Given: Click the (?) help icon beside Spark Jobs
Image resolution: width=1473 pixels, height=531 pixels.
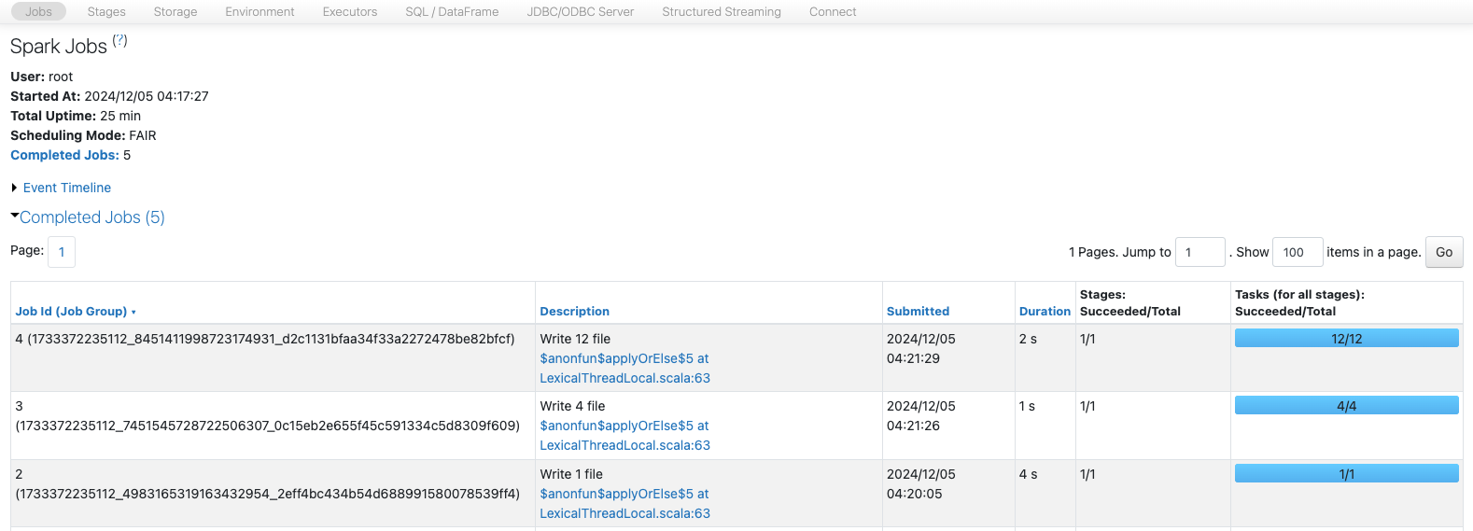Looking at the screenshot, I should click(x=119, y=40).
